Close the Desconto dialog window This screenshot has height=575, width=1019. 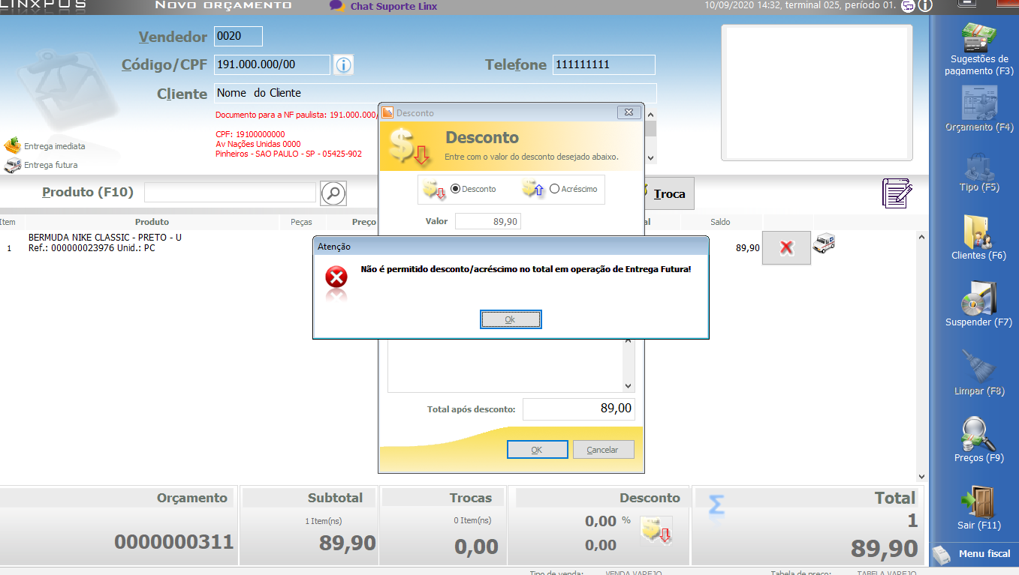pos(629,112)
